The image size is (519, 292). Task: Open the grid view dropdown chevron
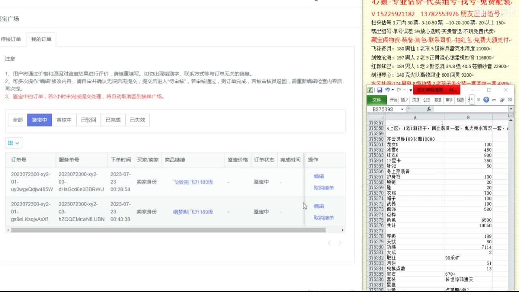coord(17,144)
